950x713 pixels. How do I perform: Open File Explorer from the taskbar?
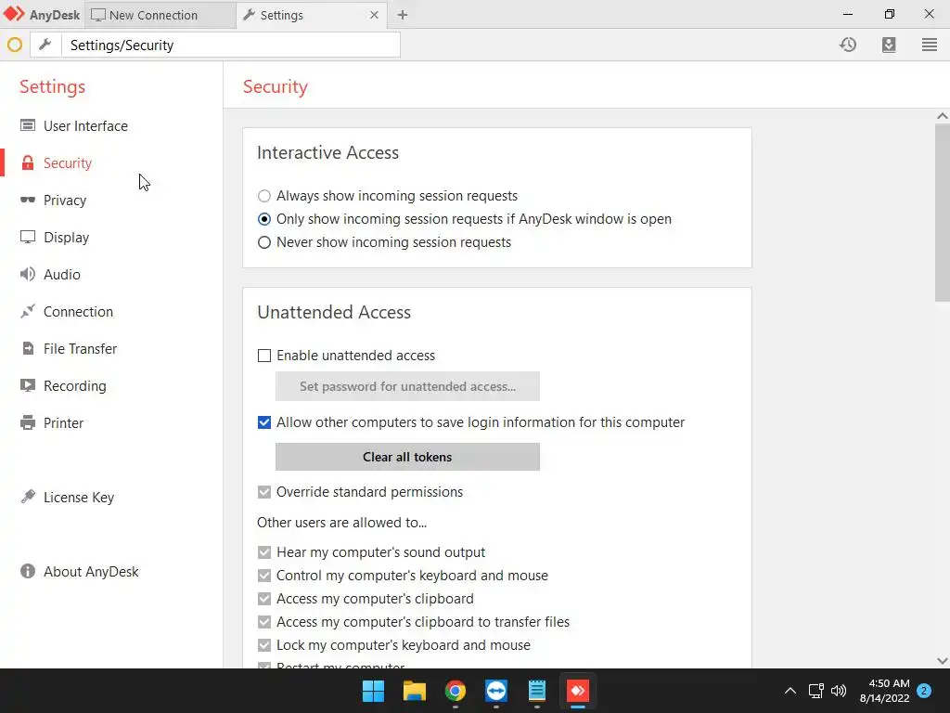415,691
